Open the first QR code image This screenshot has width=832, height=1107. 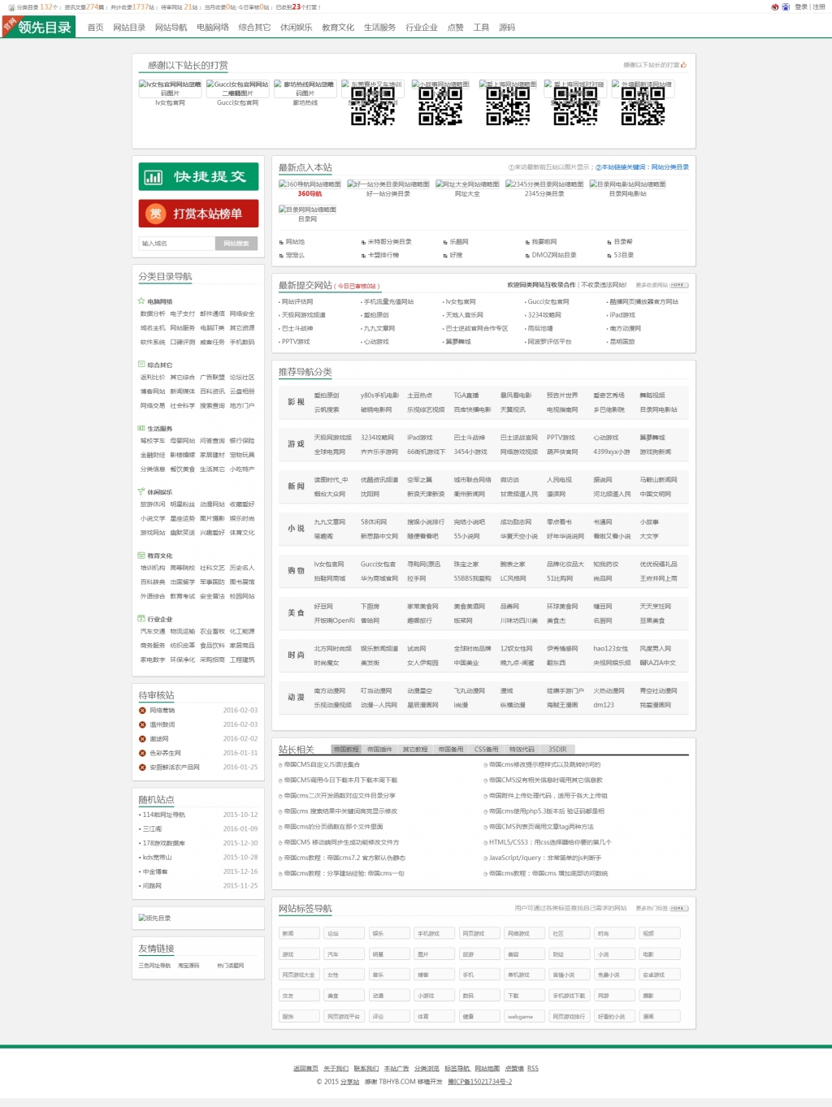[x=373, y=106]
